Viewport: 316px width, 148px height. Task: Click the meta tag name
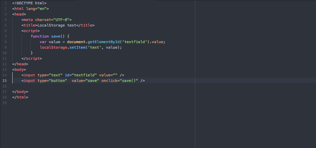click(28, 20)
